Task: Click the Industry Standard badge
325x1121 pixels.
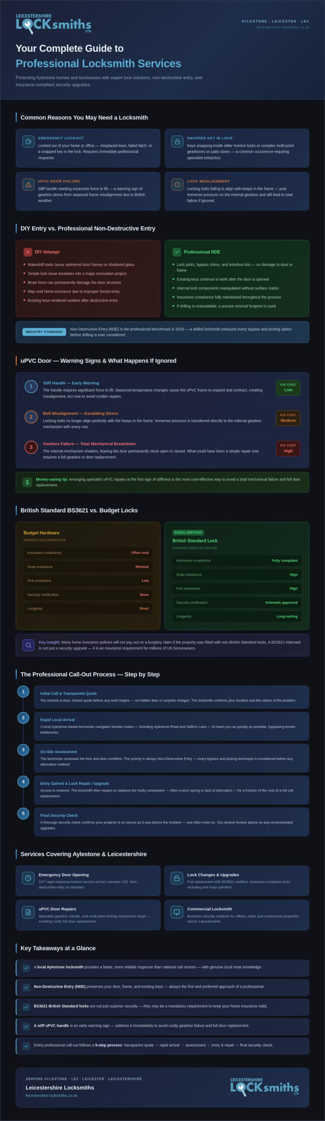Action: coord(44,332)
